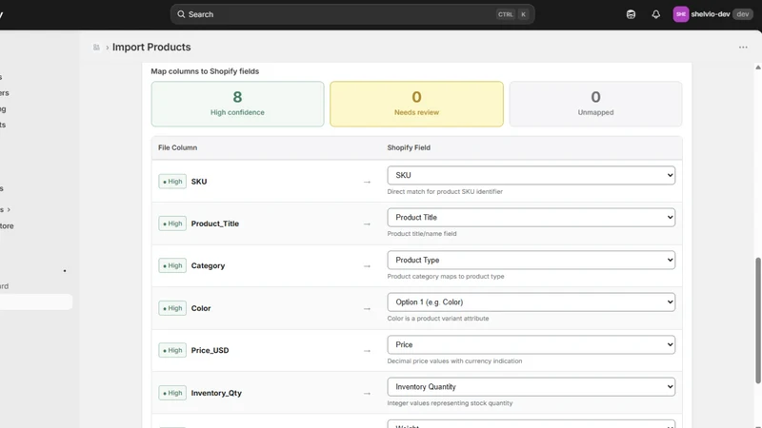762x428 pixels.
Task: Click the High badge beside Product_Title
Action: pyautogui.click(x=172, y=224)
